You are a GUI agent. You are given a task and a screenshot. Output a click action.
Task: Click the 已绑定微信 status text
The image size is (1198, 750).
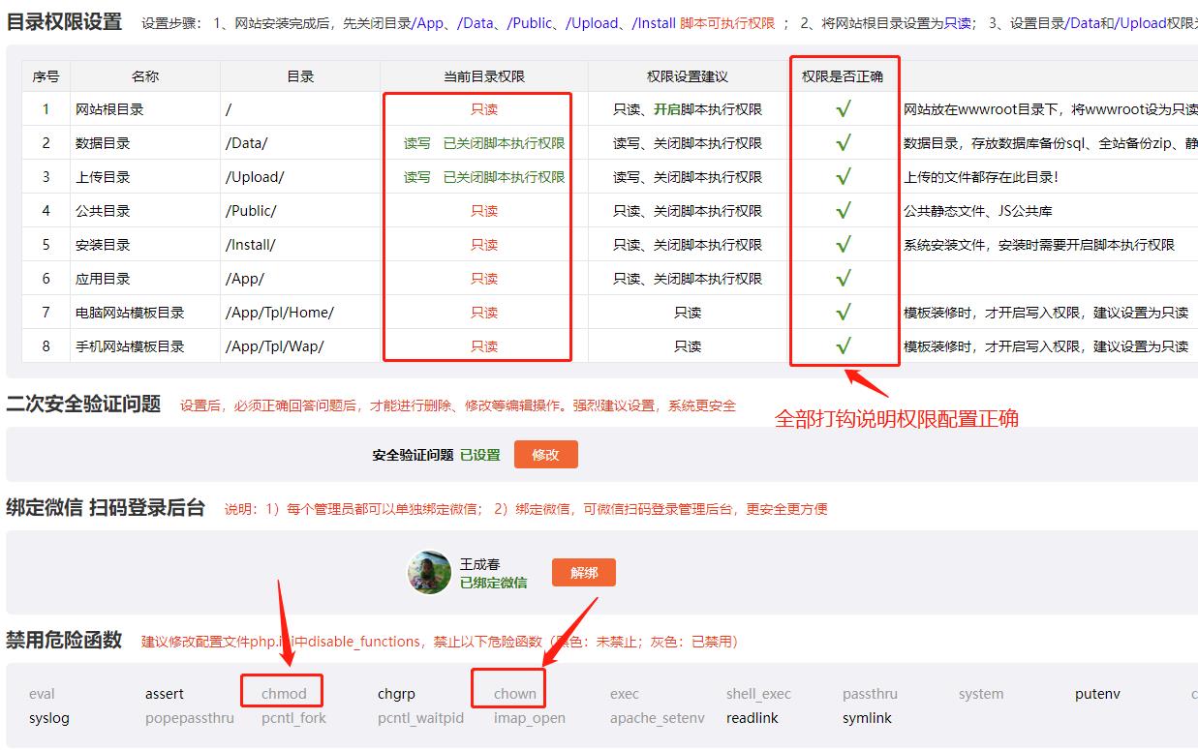tap(493, 583)
